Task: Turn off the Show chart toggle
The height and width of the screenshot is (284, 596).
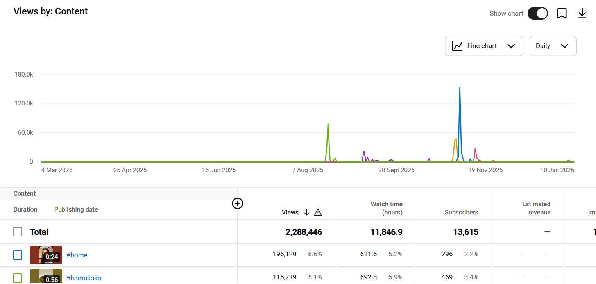Action: (537, 13)
